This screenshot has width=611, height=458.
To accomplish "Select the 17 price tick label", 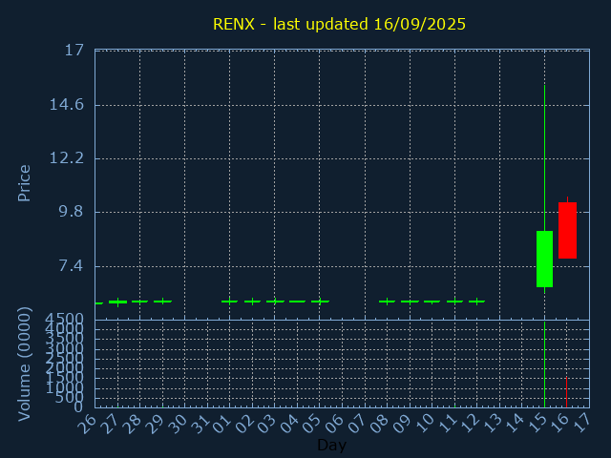I will (x=74, y=51).
